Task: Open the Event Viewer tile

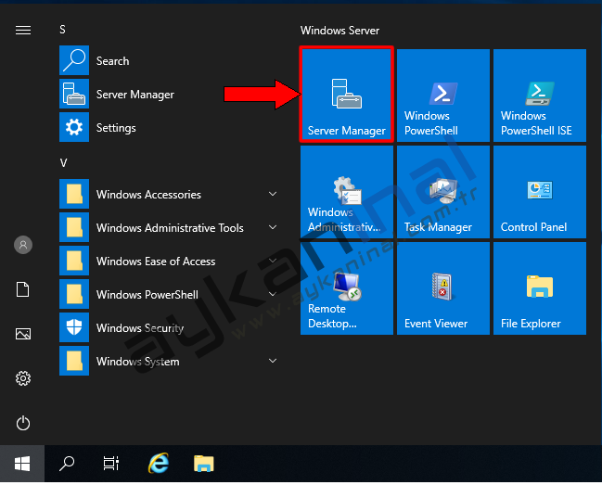Action: (x=442, y=288)
